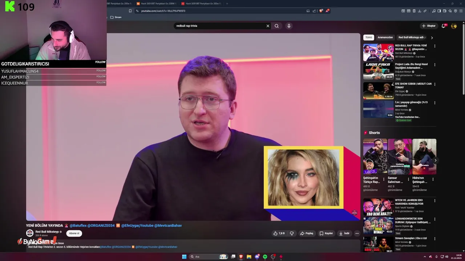Open the Windows Start menu
Screen dimensions: 465x261
184,257
